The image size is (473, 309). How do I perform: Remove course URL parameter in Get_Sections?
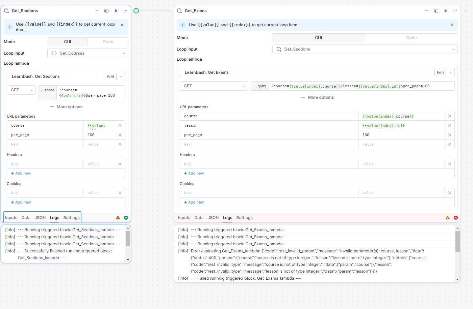coord(120,125)
